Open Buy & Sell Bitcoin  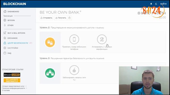pos(16,33)
